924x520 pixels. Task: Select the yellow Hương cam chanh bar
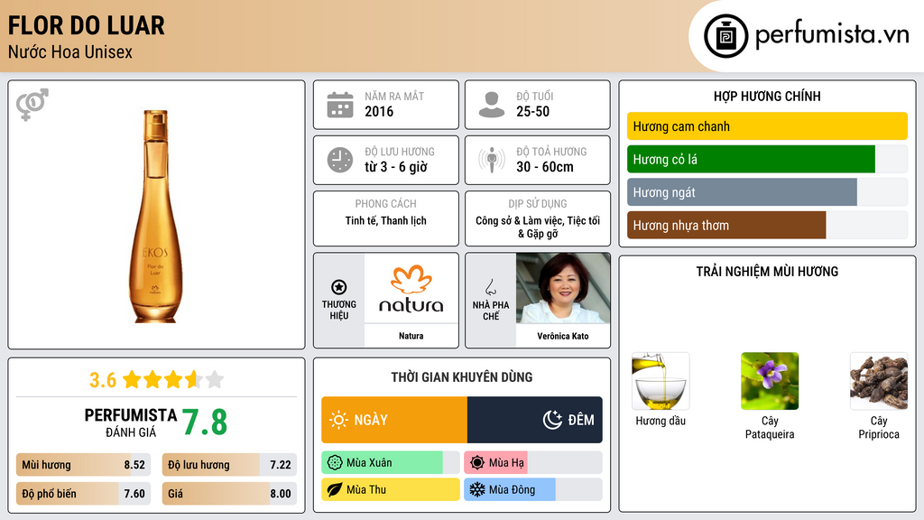pos(767,126)
